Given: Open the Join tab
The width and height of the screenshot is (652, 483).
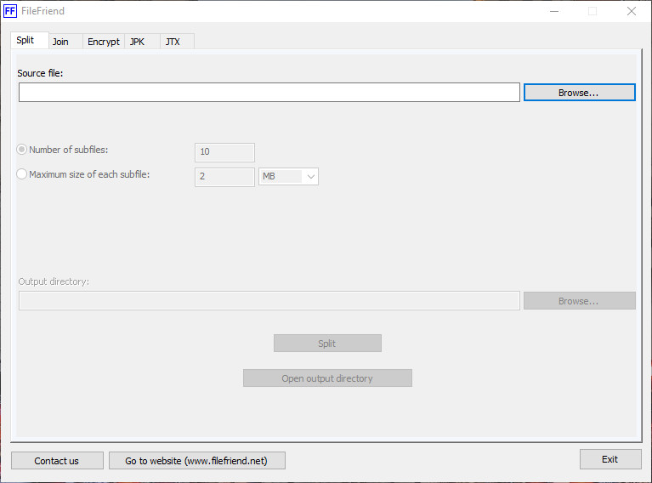Looking at the screenshot, I should point(65,42).
